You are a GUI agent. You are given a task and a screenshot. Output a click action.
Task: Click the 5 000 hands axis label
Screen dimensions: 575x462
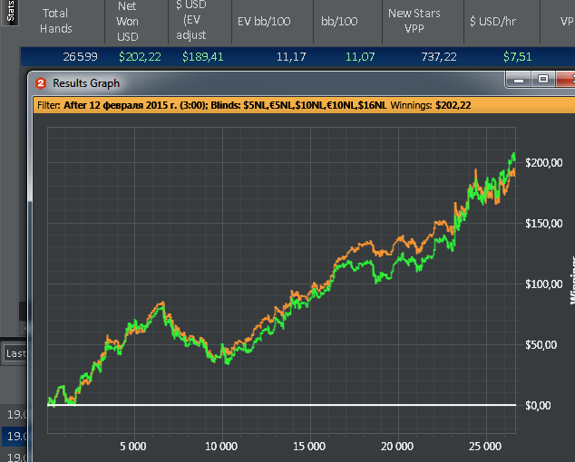pos(133,447)
